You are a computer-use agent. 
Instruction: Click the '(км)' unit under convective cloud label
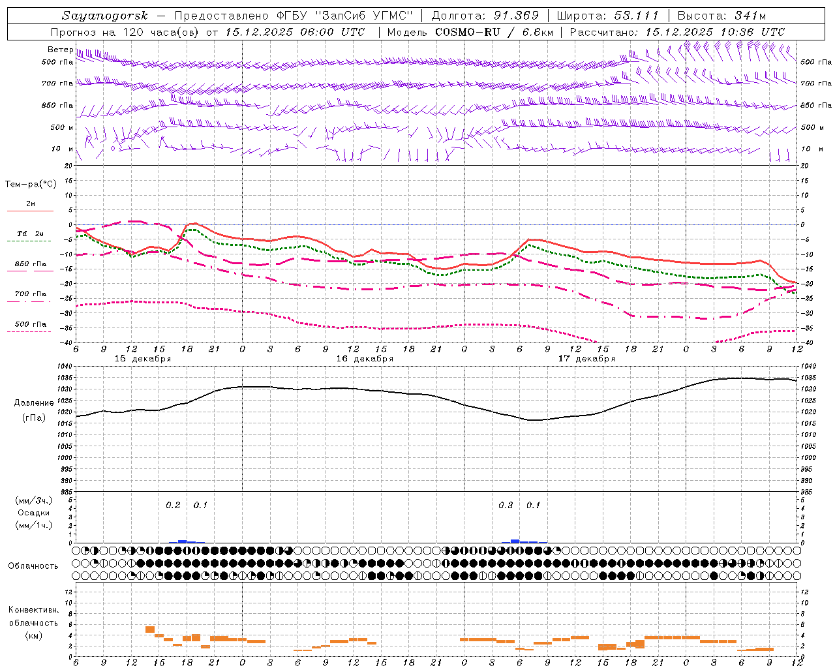34,635
